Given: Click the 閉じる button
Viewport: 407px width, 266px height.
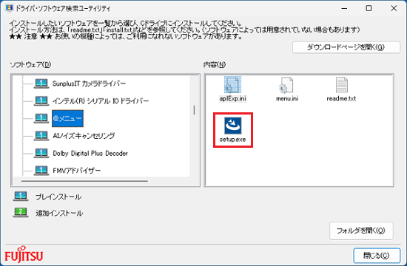Looking at the screenshot, I should (377, 256).
